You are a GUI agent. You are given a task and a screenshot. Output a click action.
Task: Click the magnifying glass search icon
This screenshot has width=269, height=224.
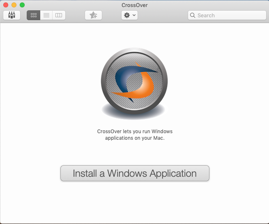pyautogui.click(x=193, y=15)
